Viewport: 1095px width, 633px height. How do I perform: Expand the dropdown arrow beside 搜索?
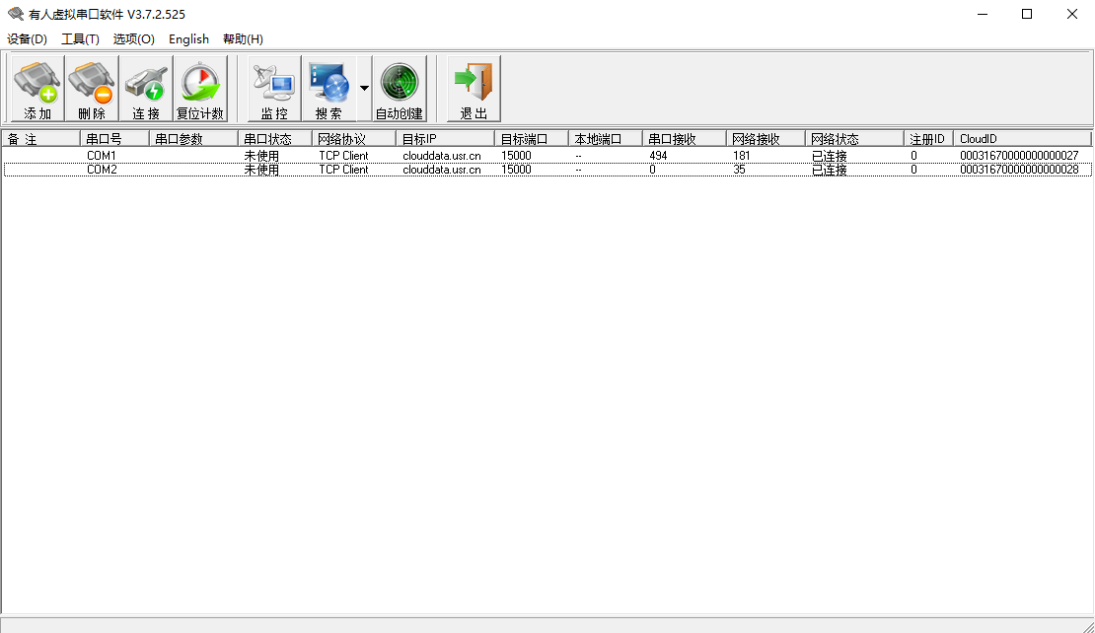point(364,88)
